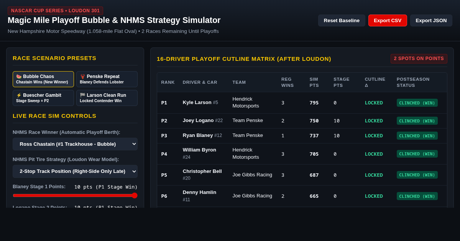Open the NHMS Race Winner dropdown
460x241 pixels.
coord(75,144)
